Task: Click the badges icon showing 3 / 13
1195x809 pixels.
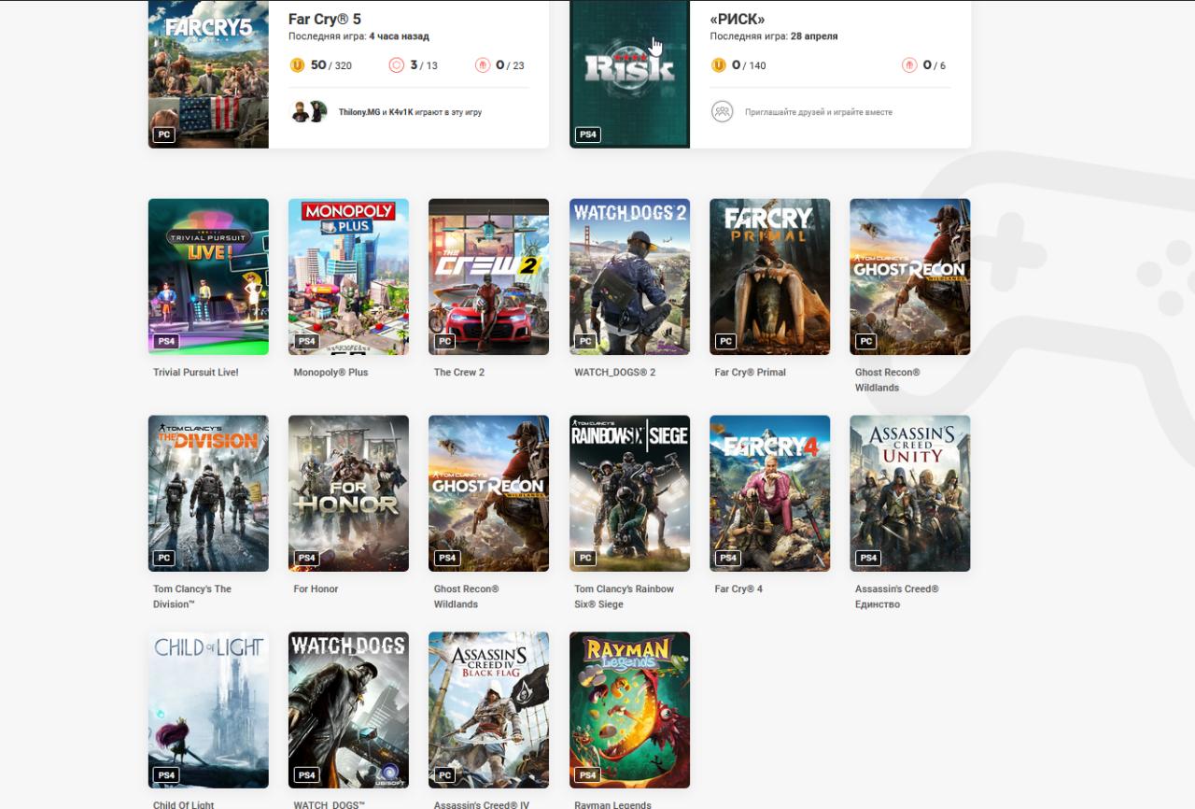Action: (x=396, y=65)
